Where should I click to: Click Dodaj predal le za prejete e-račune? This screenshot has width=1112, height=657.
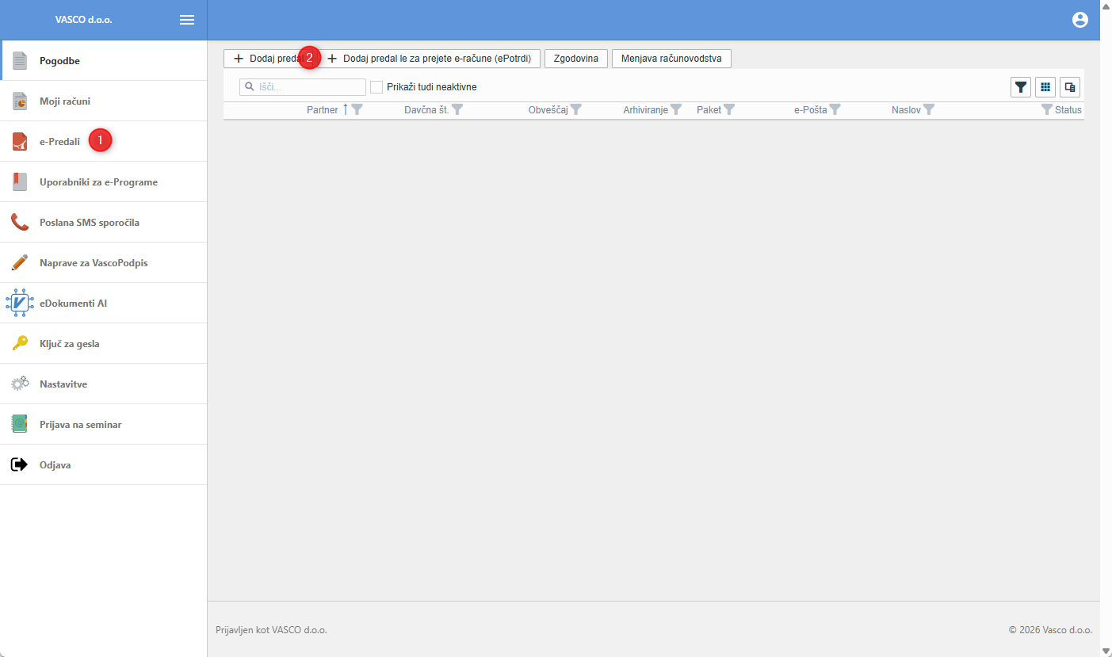429,59
